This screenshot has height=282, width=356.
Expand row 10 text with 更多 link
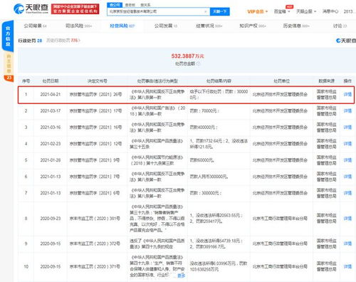(182, 276)
